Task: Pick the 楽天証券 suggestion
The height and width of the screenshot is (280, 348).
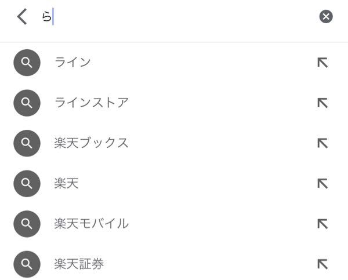Action: 79,264
